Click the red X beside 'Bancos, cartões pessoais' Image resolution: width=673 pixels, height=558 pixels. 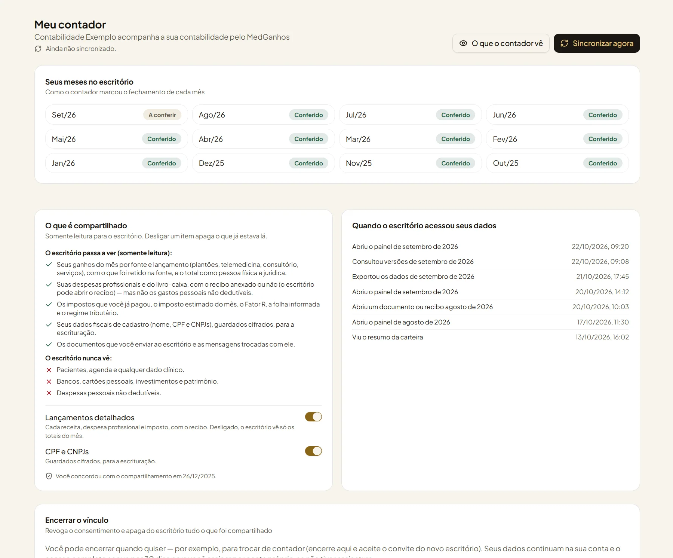(49, 382)
